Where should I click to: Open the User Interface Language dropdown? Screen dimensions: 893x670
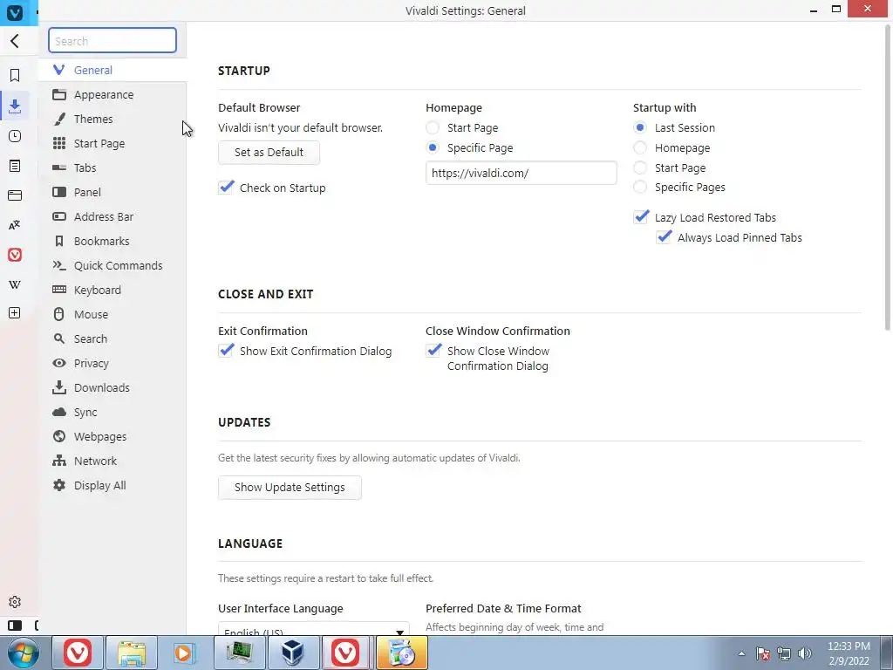point(314,628)
